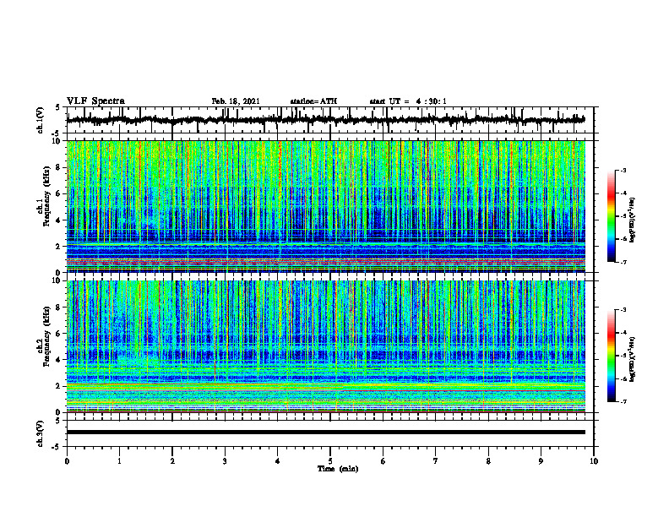Click the lower color scale bar
This screenshot has width=669, height=517.
(x=612, y=356)
